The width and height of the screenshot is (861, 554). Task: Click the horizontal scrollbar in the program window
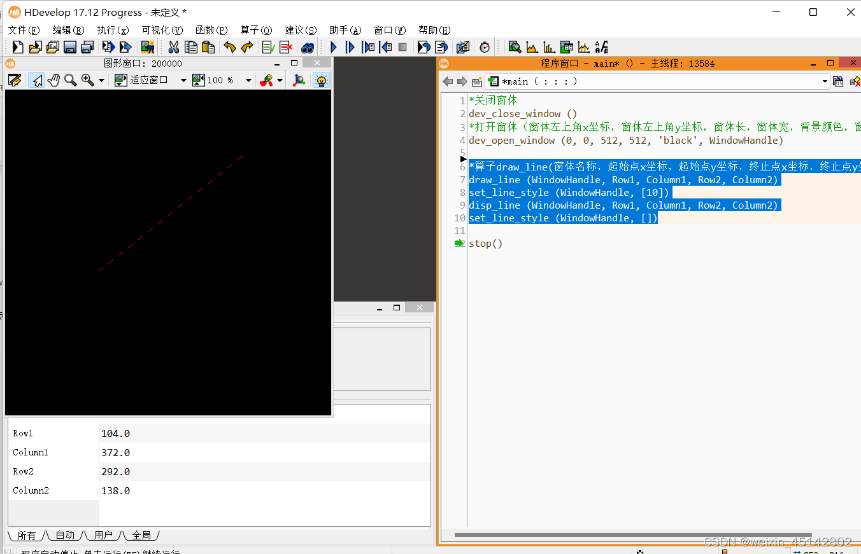(x=633, y=535)
